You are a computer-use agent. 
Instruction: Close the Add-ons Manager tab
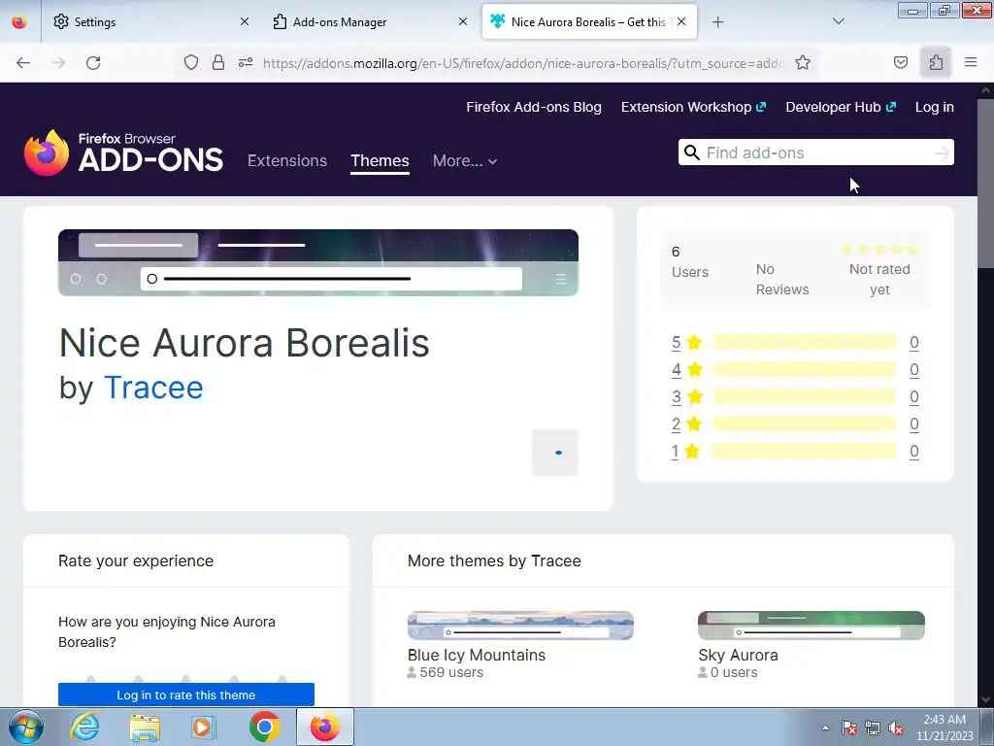463,21
